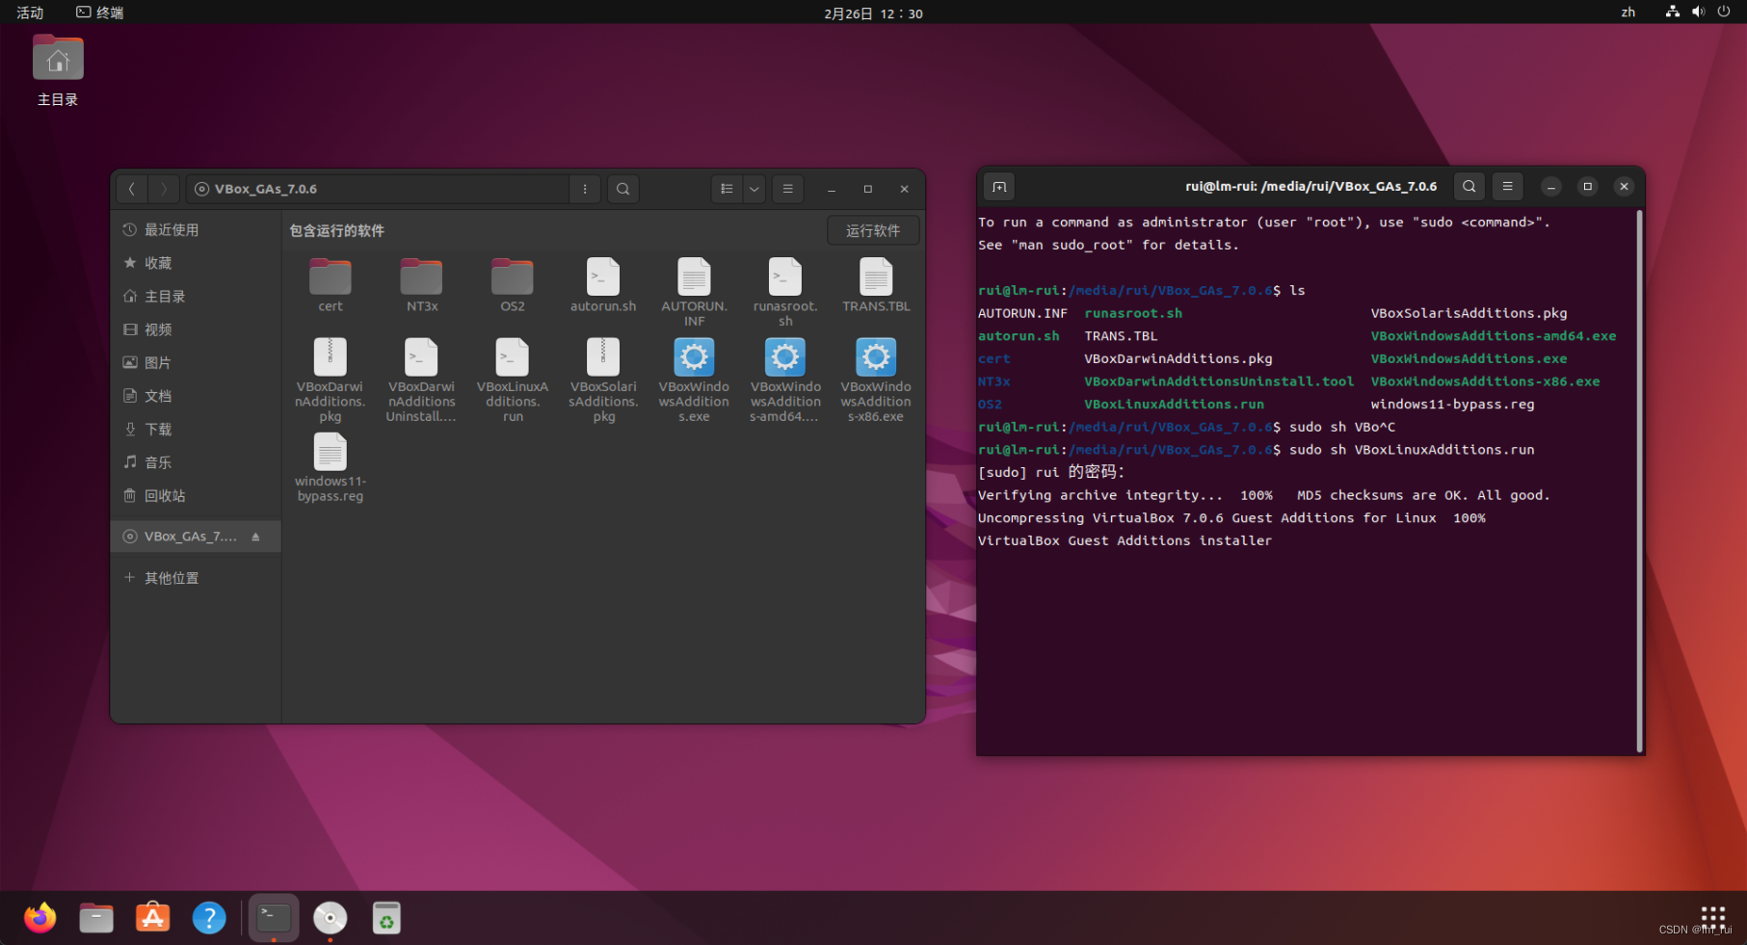Select 最近使用 in the Files sidebar

point(196,229)
